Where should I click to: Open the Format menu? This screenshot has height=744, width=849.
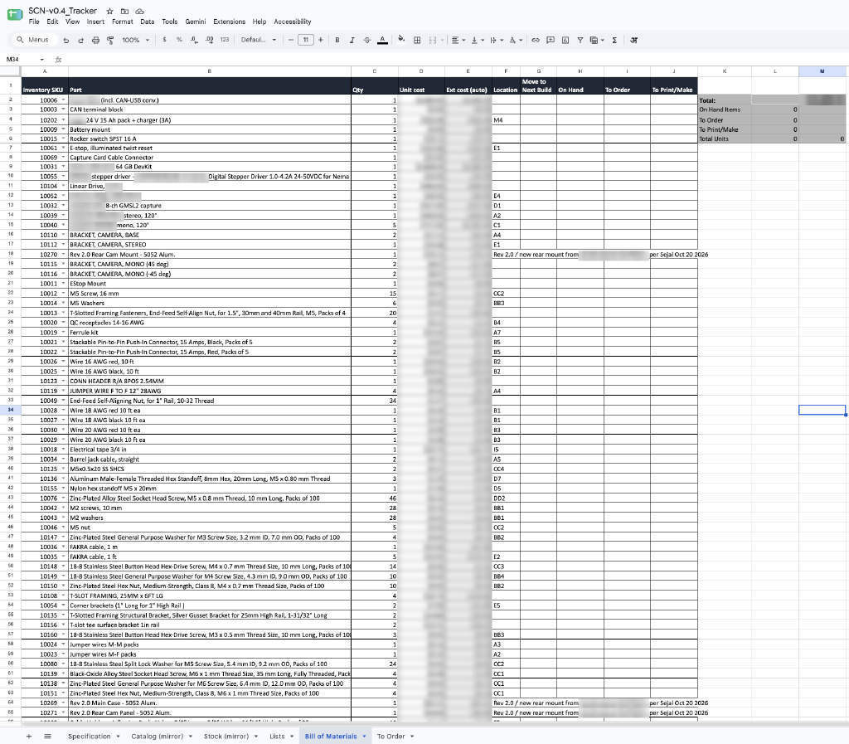[x=123, y=22]
